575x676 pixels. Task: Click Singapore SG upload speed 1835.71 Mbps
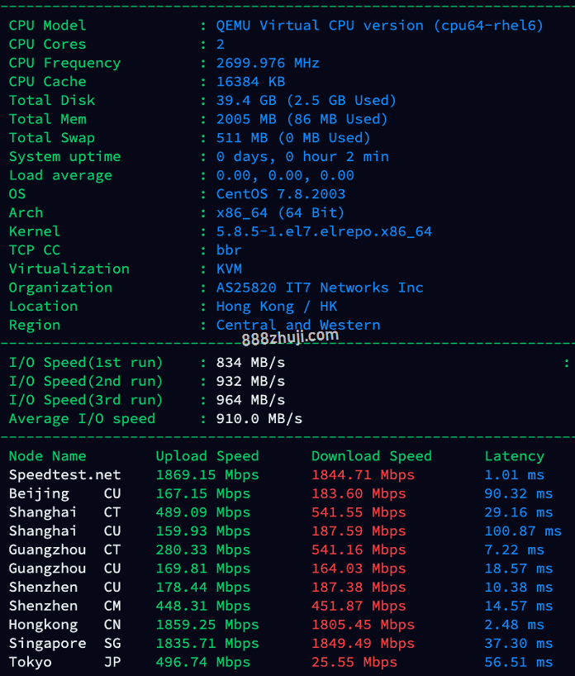click(x=207, y=643)
